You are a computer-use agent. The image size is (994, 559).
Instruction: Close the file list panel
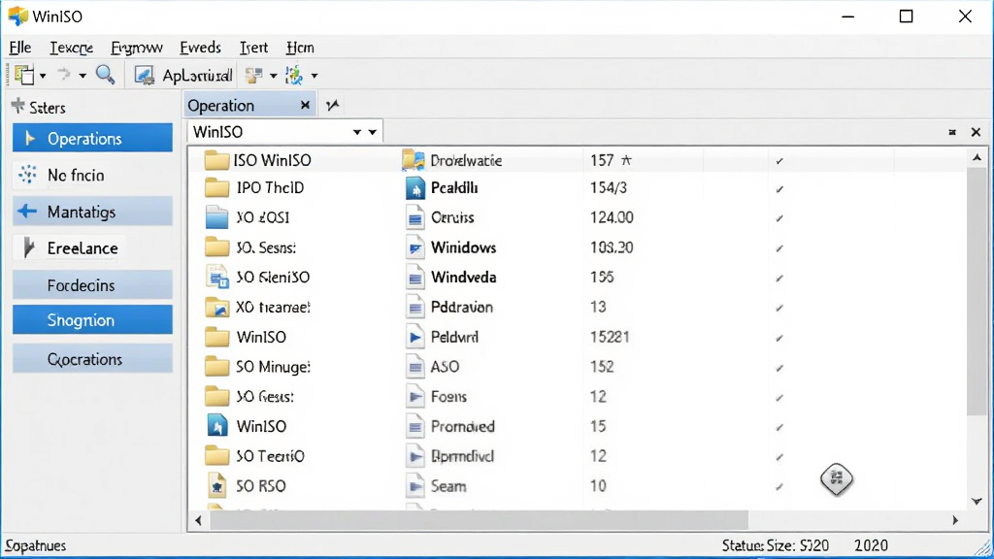[x=976, y=132]
